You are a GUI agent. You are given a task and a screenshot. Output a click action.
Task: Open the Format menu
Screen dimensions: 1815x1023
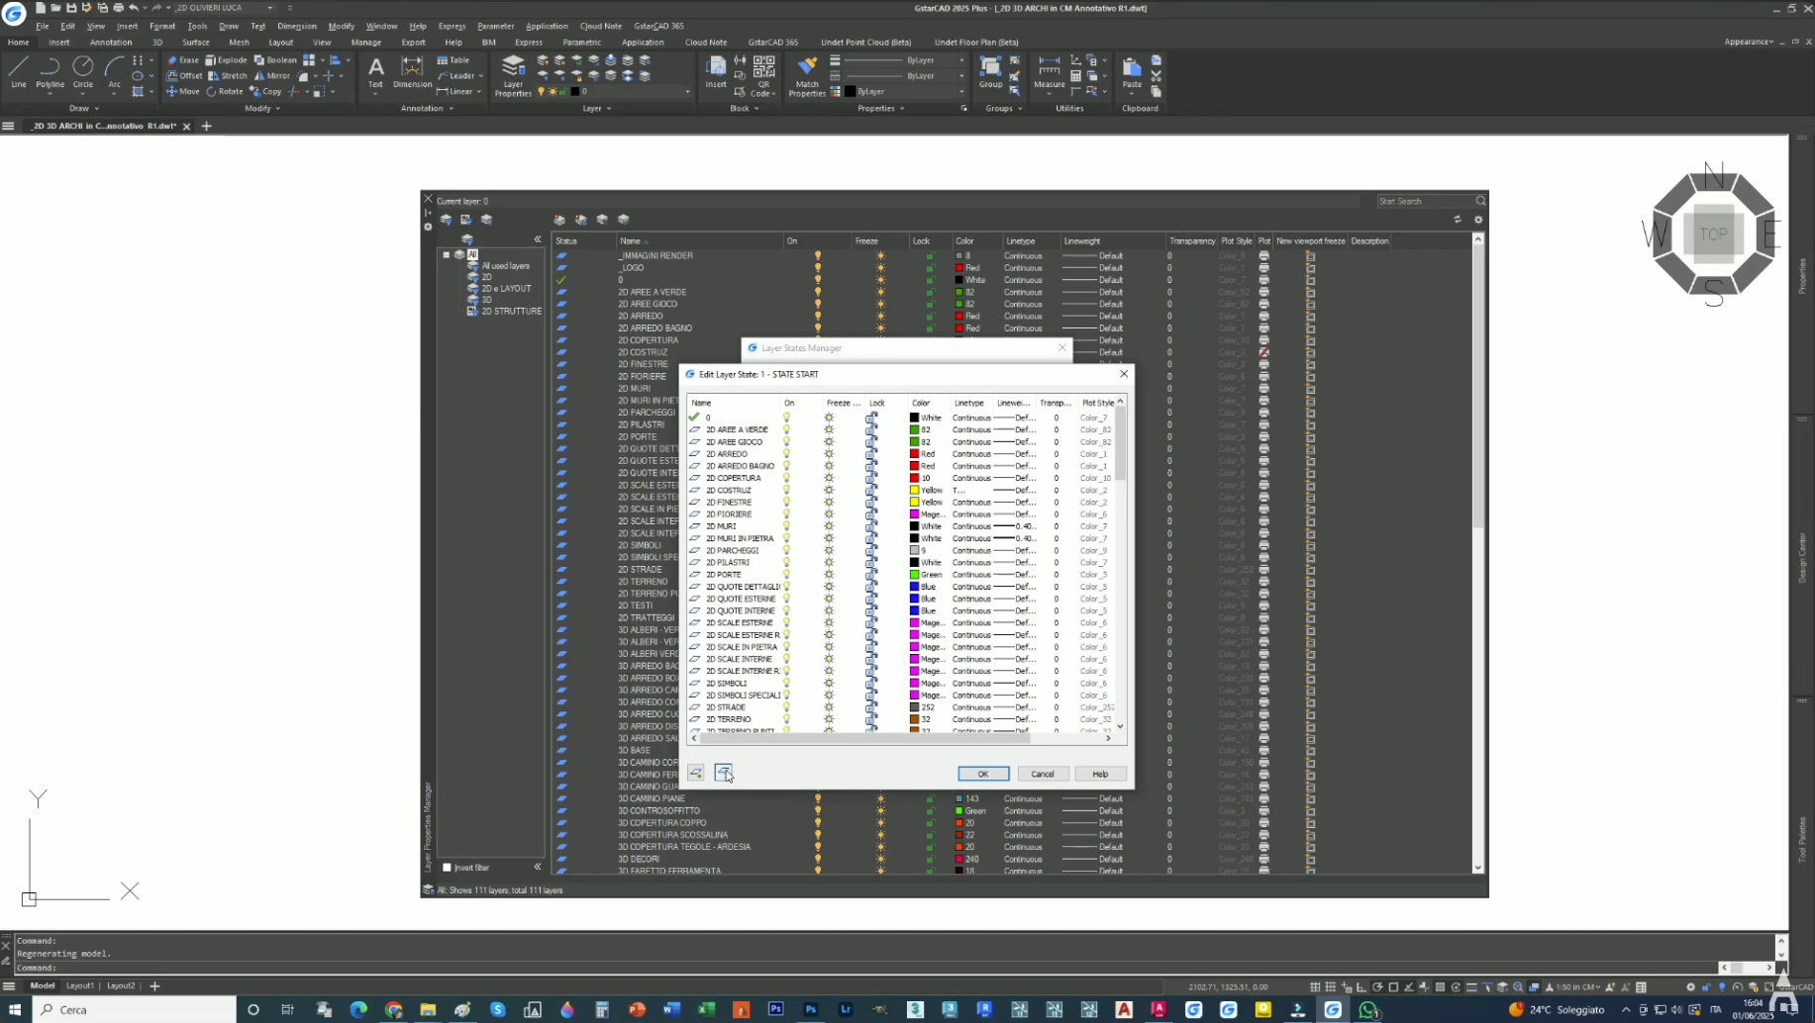click(161, 26)
